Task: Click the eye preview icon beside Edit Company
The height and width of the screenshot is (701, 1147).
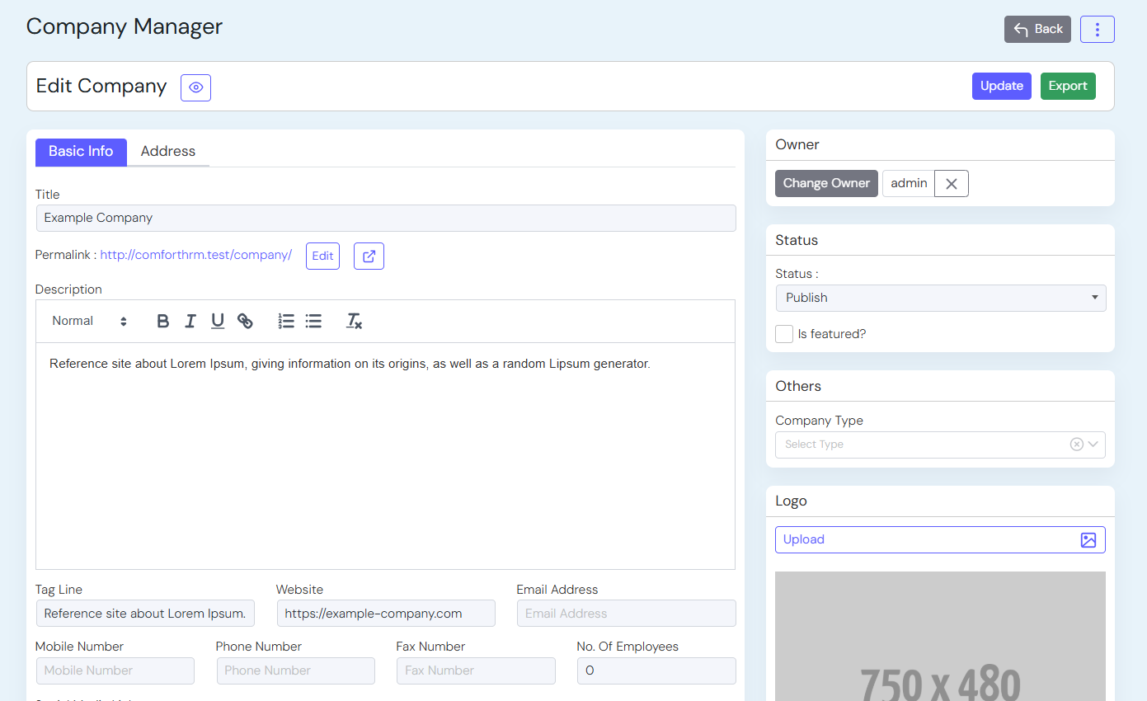Action: (195, 87)
